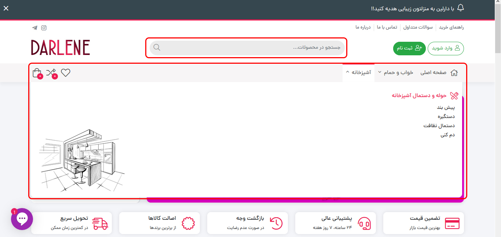Click the home icon next to صفحه اصلی
Viewport: 501px width, 237px height.
coord(454,73)
